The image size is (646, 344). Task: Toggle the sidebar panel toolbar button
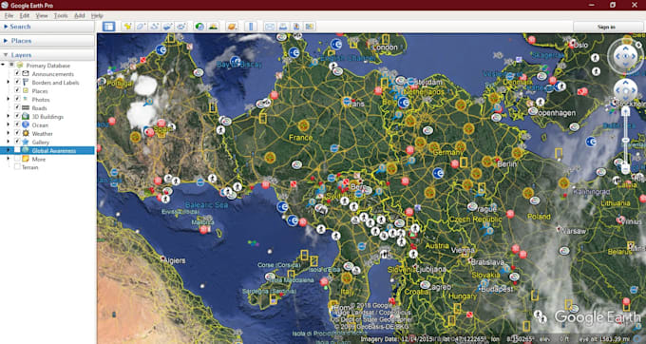click(108, 27)
